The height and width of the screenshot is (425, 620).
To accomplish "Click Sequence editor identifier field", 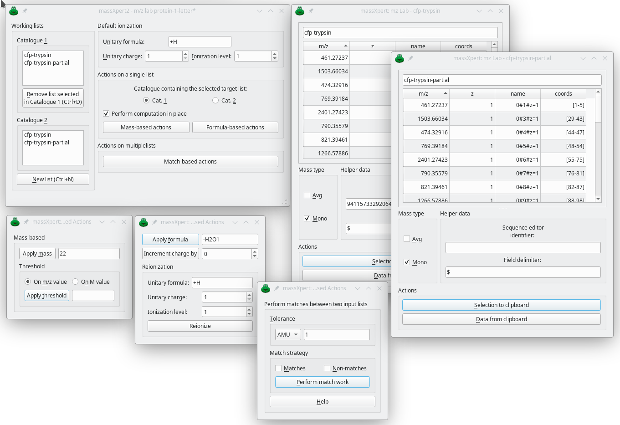I will coord(523,247).
